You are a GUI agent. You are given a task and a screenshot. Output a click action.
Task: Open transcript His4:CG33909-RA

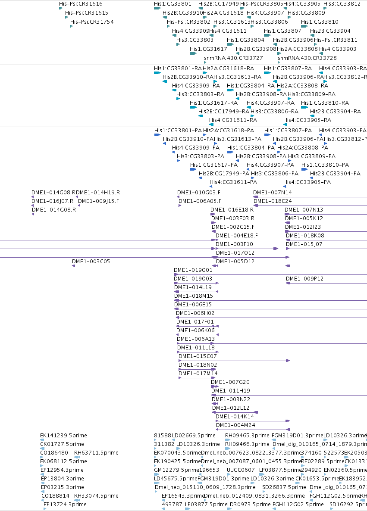tap(196, 86)
